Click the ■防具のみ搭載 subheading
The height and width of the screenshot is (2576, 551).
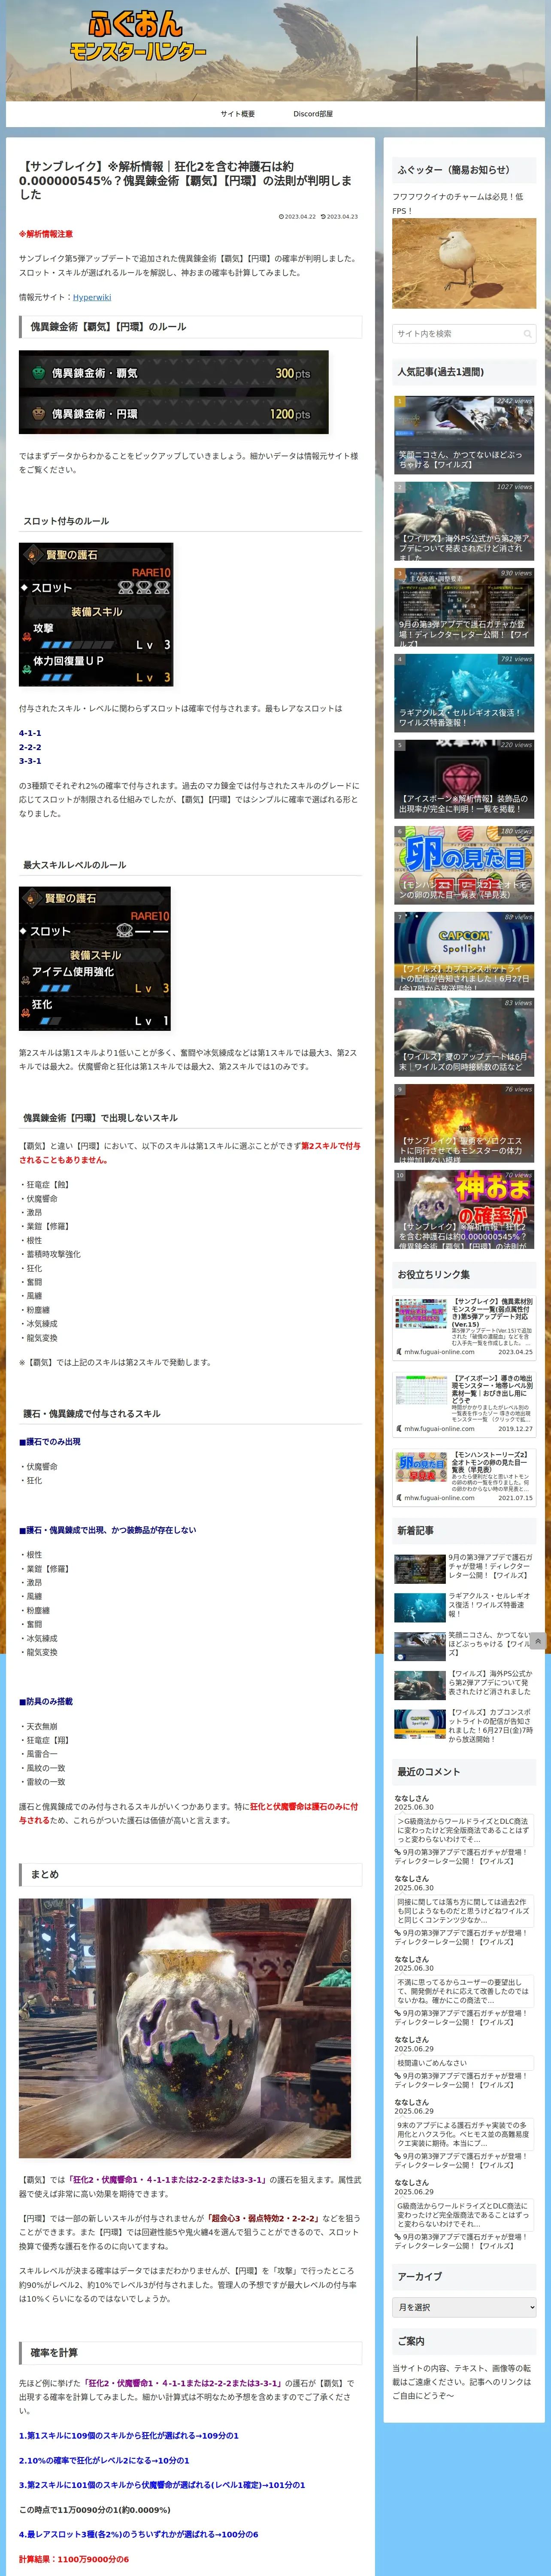[x=46, y=1701]
